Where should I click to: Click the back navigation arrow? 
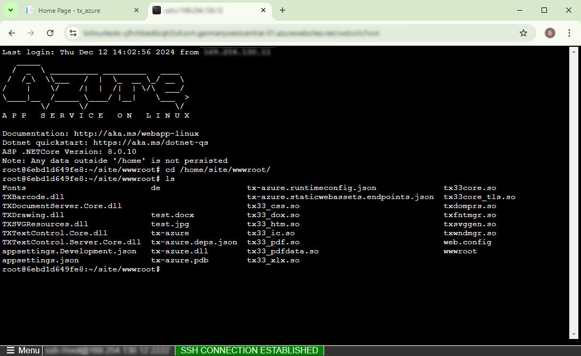point(12,32)
